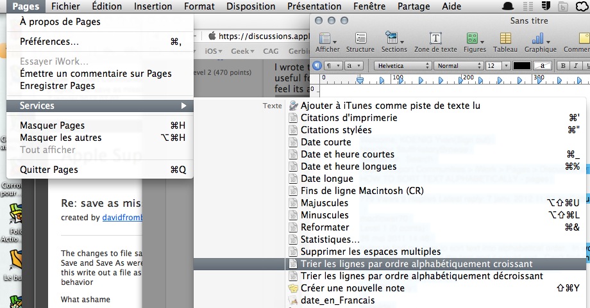The width and height of the screenshot is (590, 308).
Task: Select Reformater service
Action: (435, 227)
